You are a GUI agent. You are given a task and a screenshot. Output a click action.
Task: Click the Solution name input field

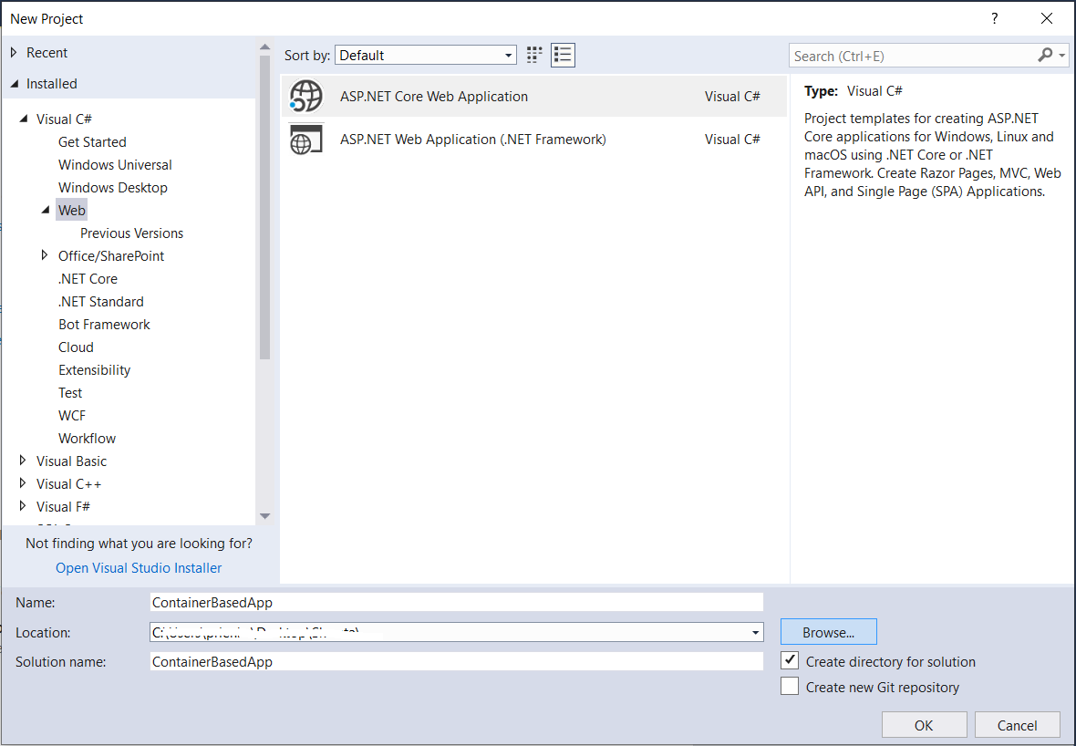tap(456, 661)
